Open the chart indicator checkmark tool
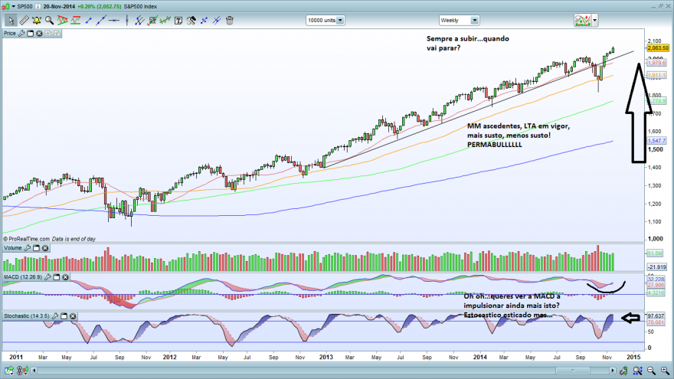 coord(152,20)
